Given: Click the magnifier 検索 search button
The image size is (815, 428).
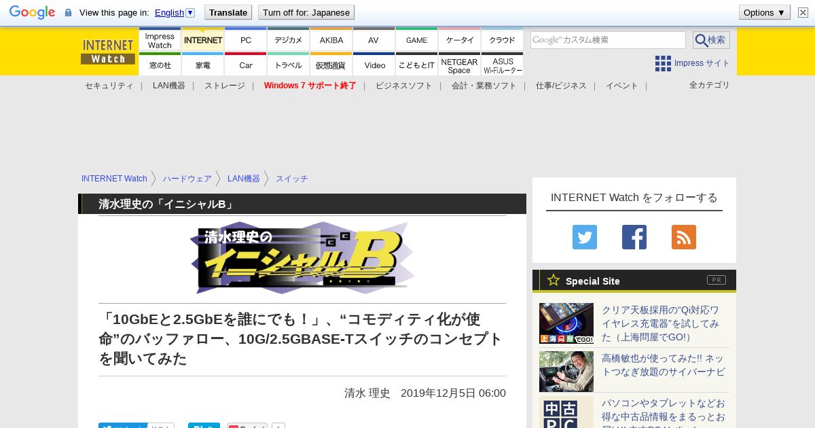Looking at the screenshot, I should click(x=711, y=40).
